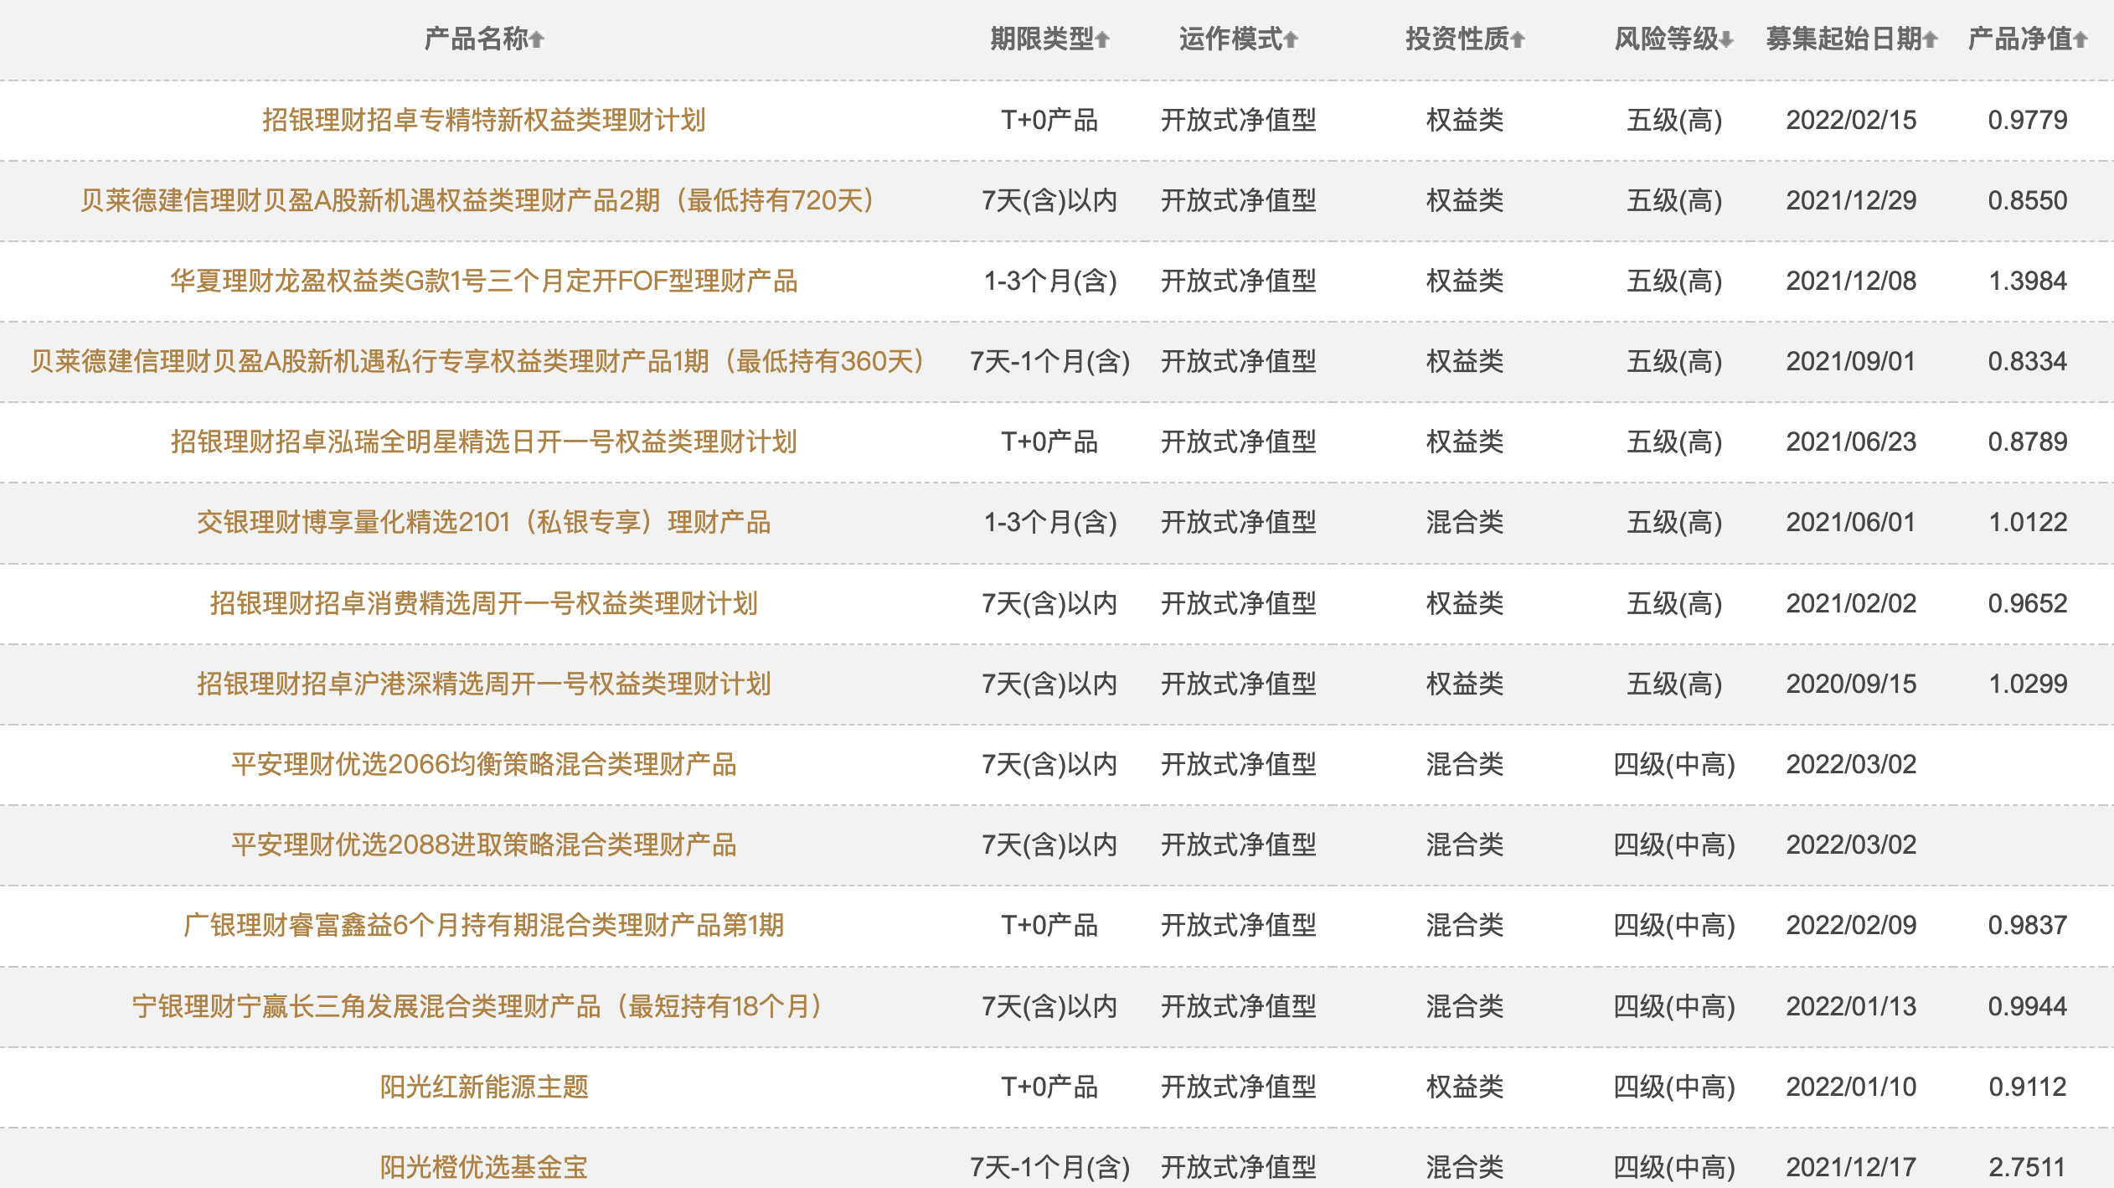Click the 产品名称 column header
This screenshot has height=1188, width=2114.
coord(477,39)
